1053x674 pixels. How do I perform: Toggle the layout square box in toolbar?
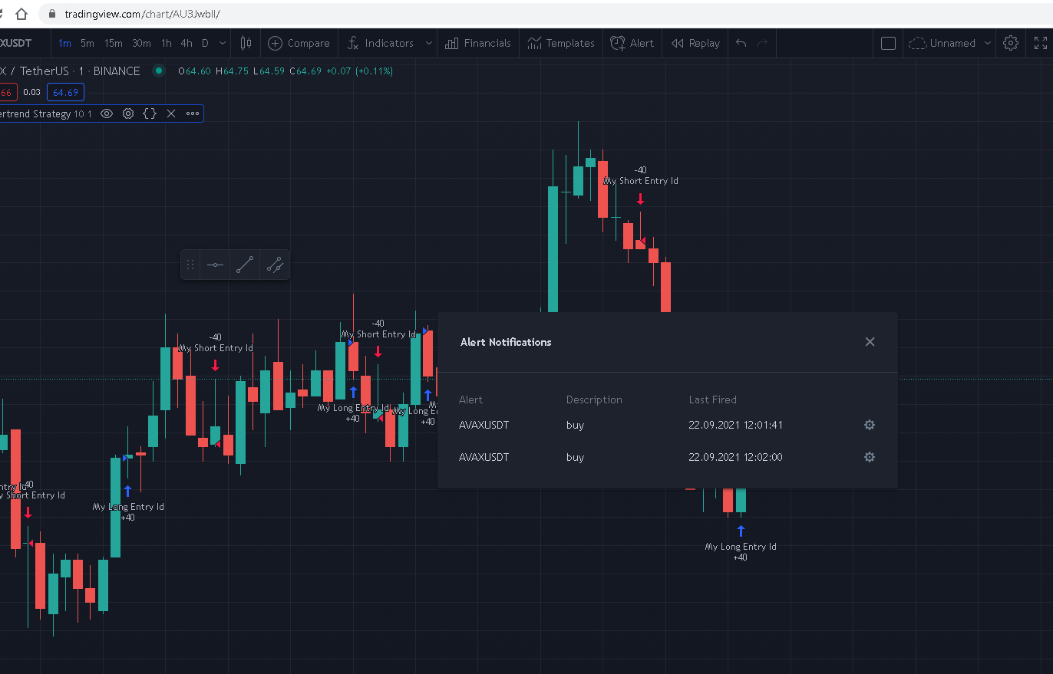click(x=888, y=44)
